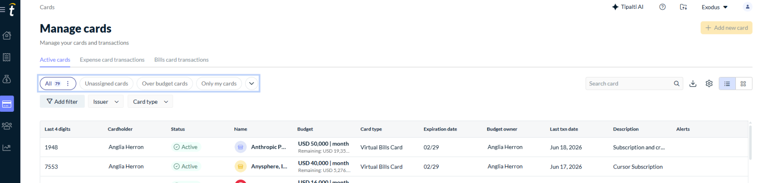Download cards list via download icon
Image resolution: width=761 pixels, height=183 pixels.
click(693, 84)
